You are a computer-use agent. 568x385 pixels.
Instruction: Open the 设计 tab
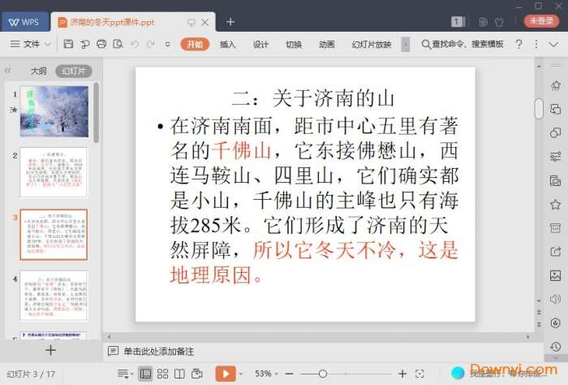click(x=260, y=44)
